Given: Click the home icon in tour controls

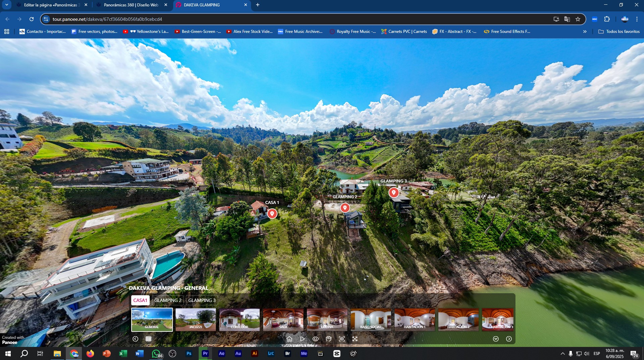Looking at the screenshot, I should 289,339.
